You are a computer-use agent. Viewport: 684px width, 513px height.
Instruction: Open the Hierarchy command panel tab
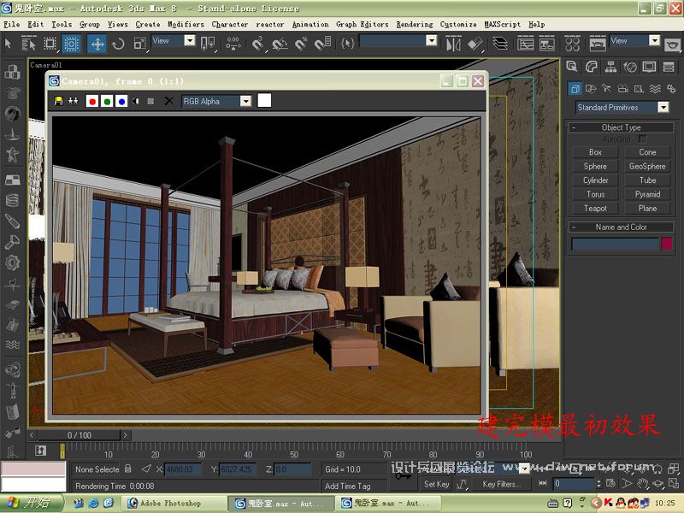point(610,66)
